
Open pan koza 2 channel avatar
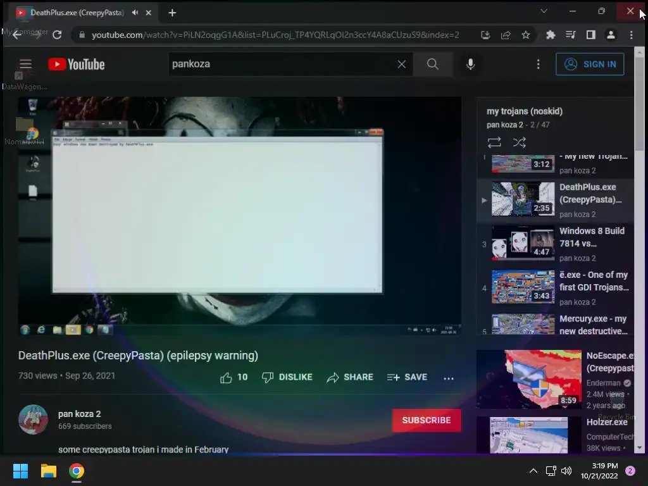coord(33,420)
